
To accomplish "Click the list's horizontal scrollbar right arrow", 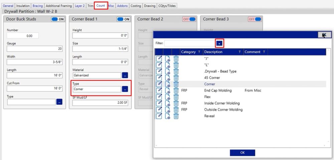I will (x=324, y=146).
